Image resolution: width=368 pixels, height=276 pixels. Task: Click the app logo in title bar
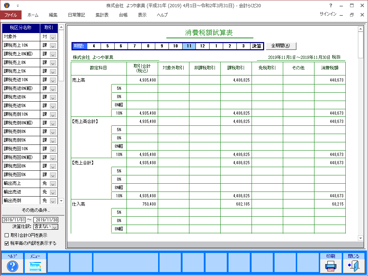(6, 5)
